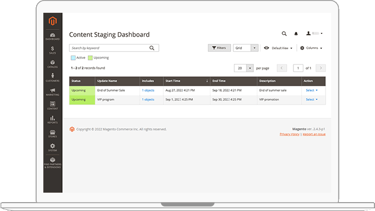Click the VIP promotion description cell
375x211 pixels.
pyautogui.click(x=279, y=99)
